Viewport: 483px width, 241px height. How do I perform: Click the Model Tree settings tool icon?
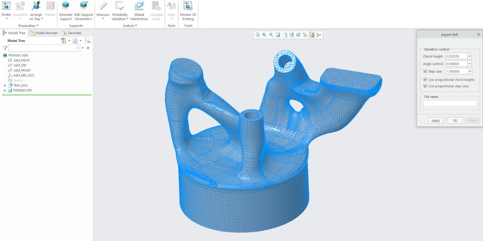pos(63,41)
